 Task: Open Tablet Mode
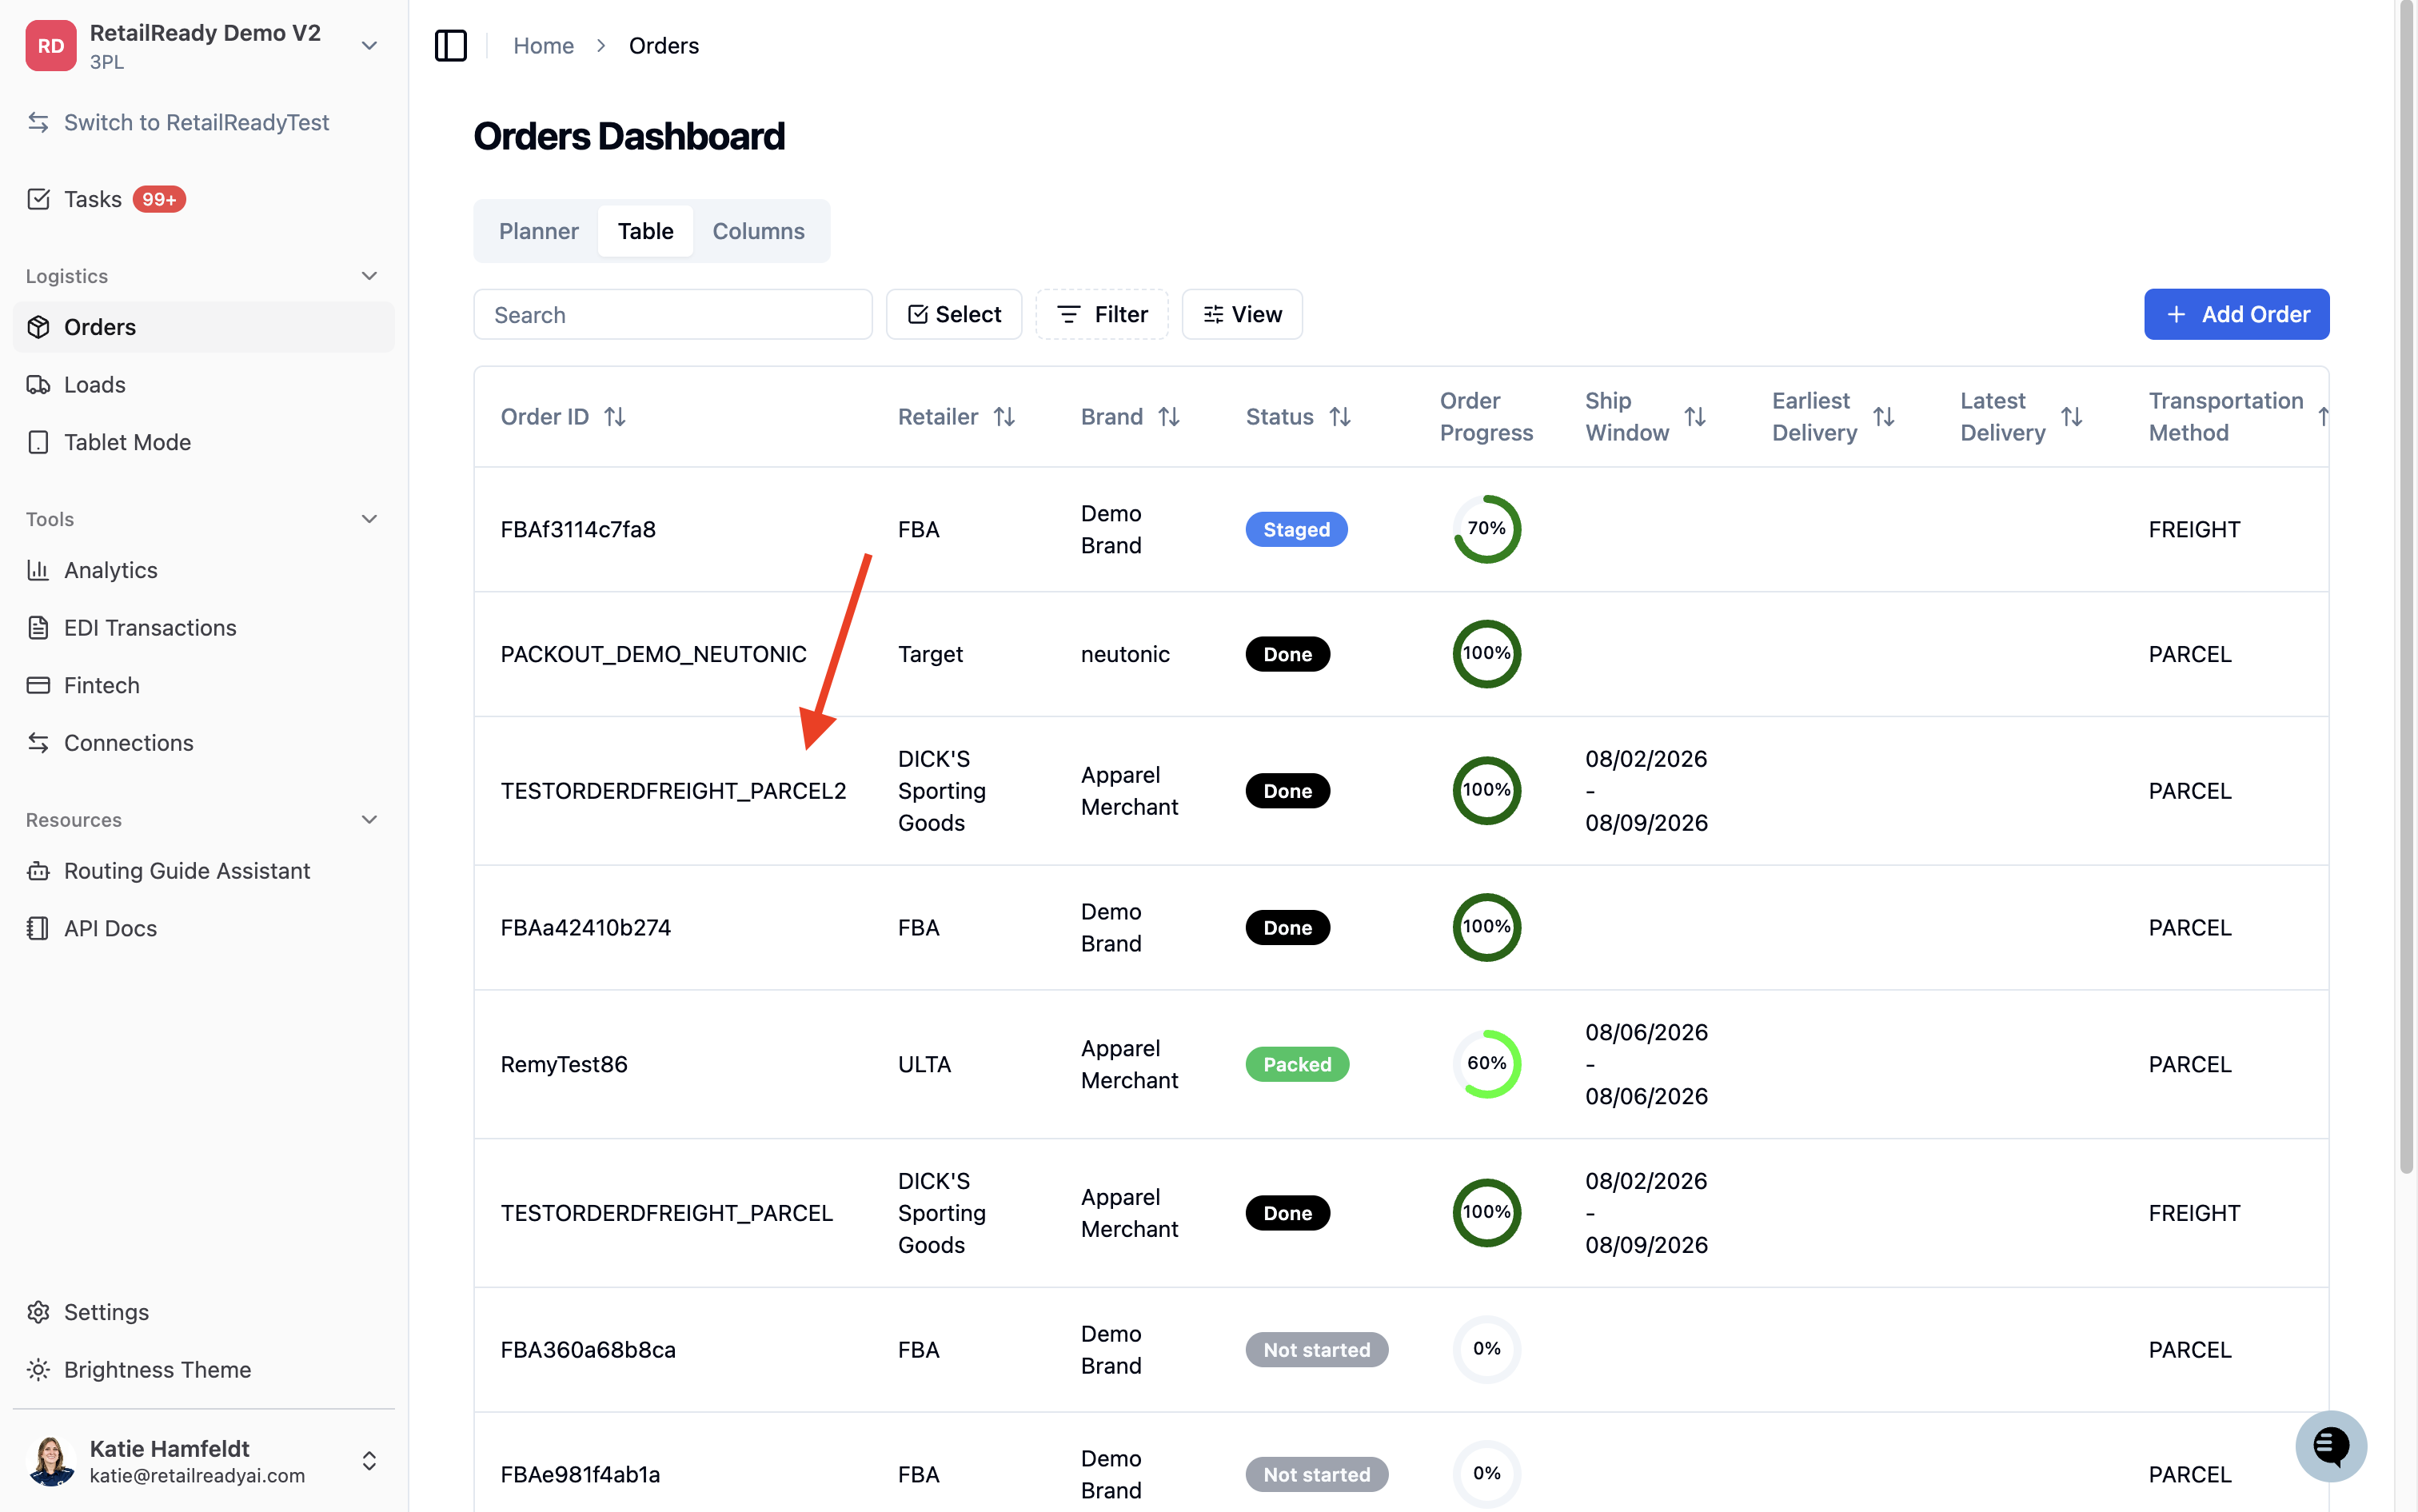pyautogui.click(x=203, y=442)
